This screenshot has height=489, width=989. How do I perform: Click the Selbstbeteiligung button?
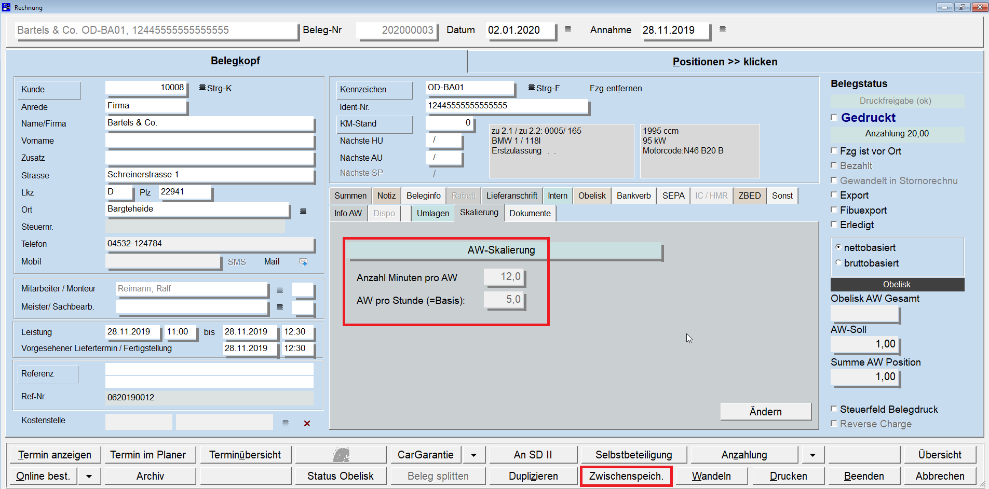point(634,455)
